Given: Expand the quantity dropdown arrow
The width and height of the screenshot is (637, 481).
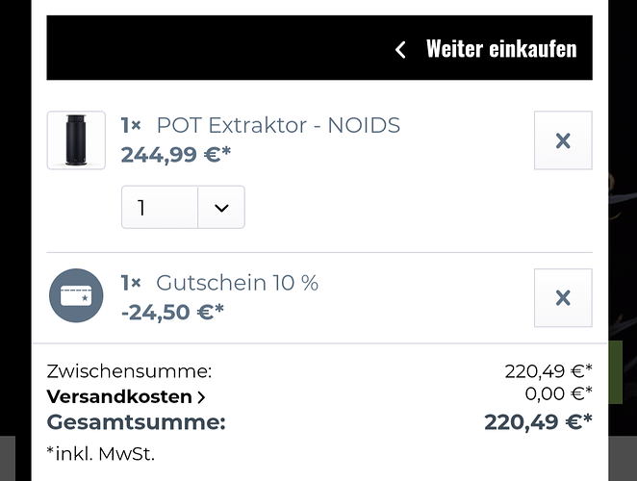Looking at the screenshot, I should 221,208.
